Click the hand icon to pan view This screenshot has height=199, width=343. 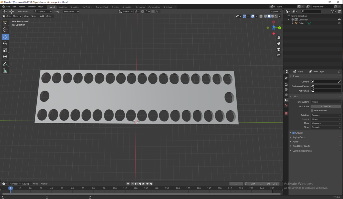tap(278, 43)
